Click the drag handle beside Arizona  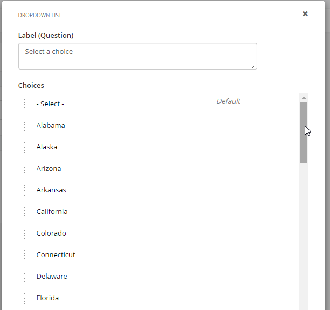click(25, 169)
